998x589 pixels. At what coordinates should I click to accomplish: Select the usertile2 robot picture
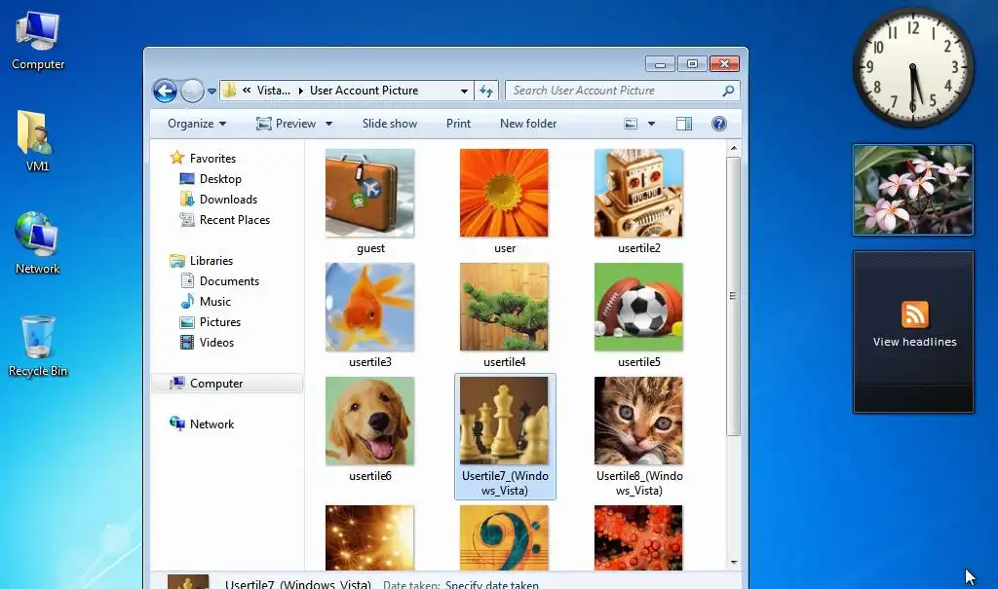tap(638, 194)
